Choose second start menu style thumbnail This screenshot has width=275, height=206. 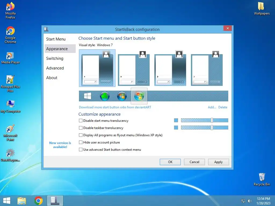(134, 68)
